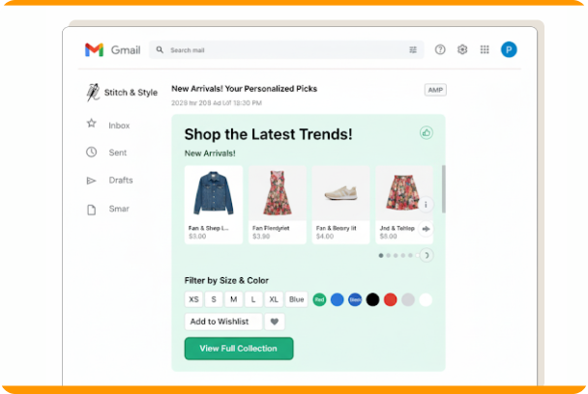Select the XS size filter
588x394 pixels.
[x=193, y=299]
